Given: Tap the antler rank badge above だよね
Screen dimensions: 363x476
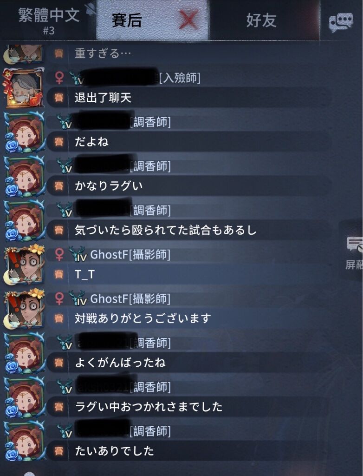Looking at the screenshot, I should pos(65,121).
